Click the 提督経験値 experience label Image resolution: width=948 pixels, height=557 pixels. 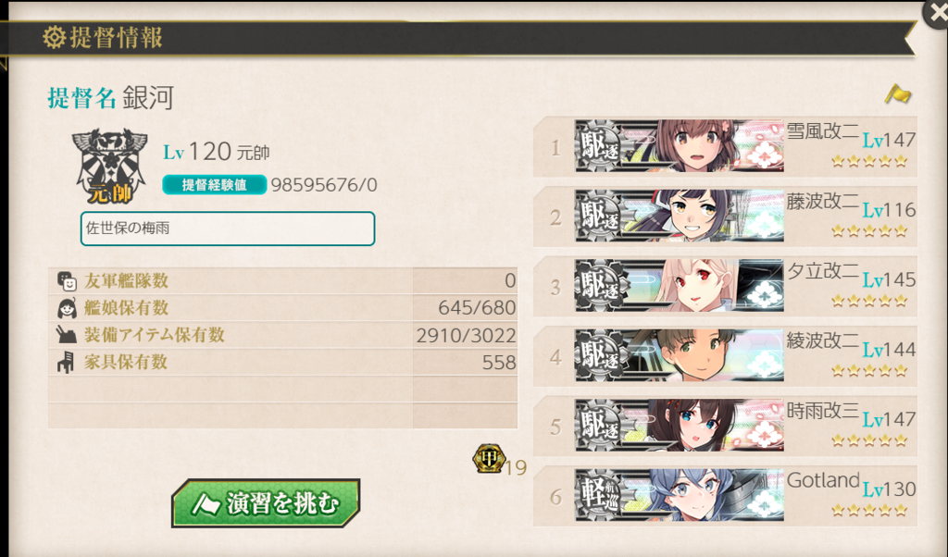tap(215, 185)
